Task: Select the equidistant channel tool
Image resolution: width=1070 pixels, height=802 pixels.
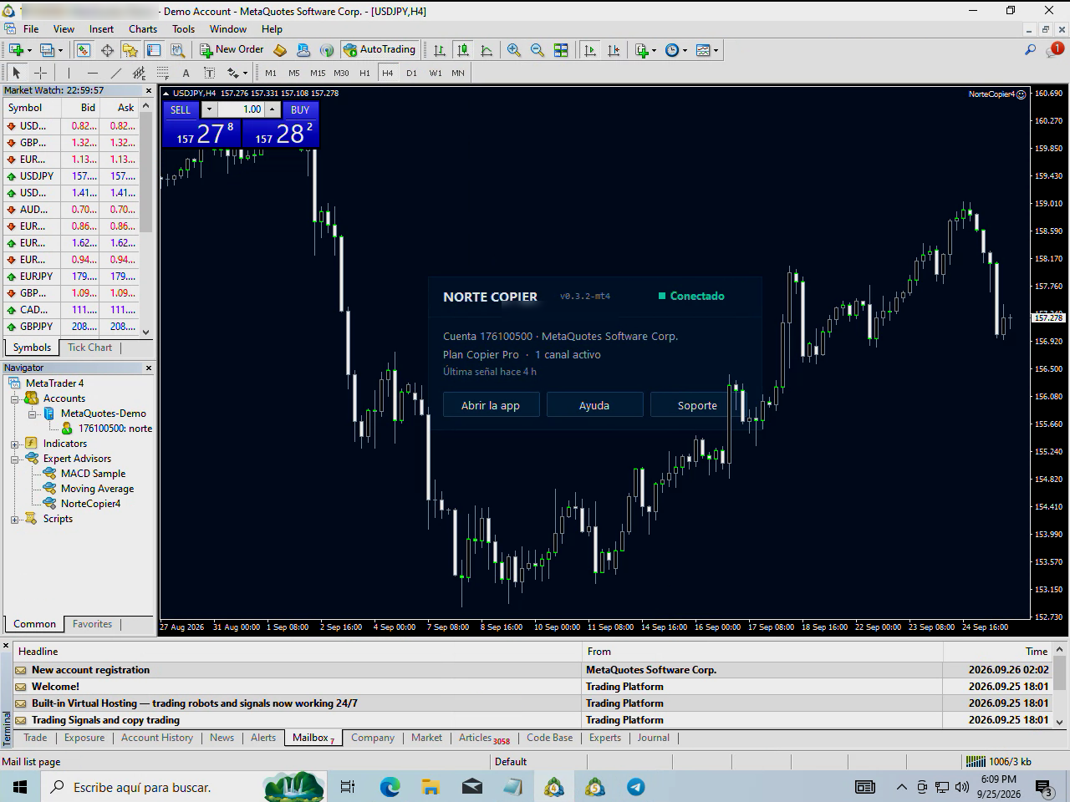Action: click(139, 73)
